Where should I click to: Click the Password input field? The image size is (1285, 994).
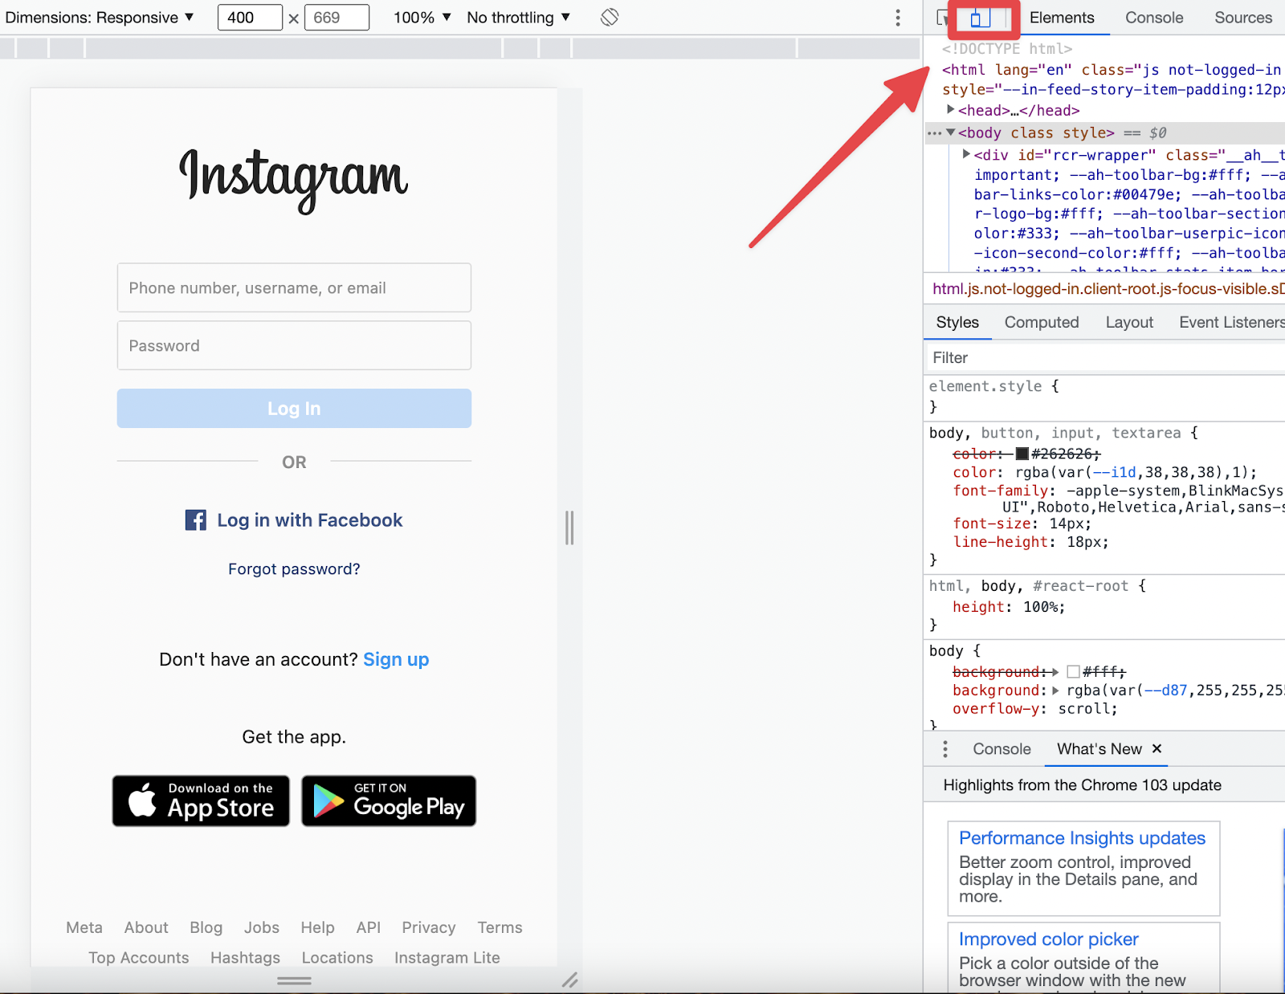(x=294, y=346)
